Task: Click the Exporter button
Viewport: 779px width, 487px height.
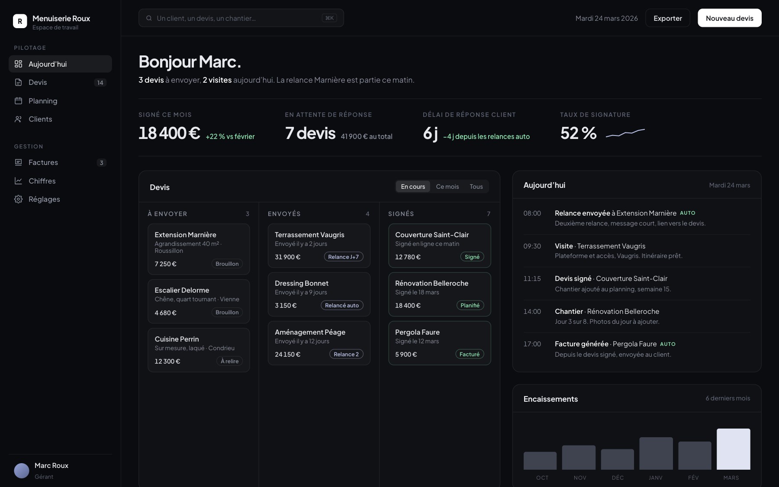Action: [668, 18]
